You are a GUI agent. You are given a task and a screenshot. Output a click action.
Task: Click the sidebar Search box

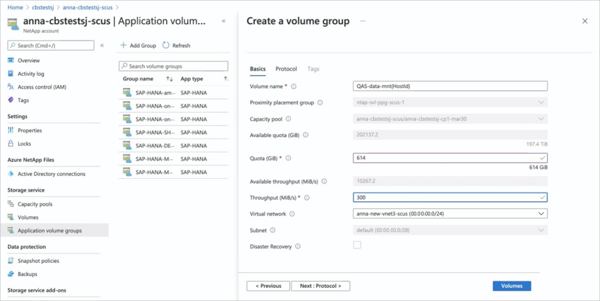point(51,45)
